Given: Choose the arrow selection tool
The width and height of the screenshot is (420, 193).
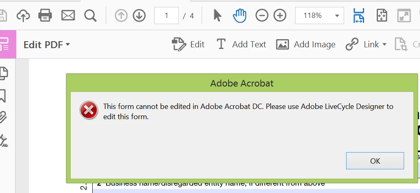Looking at the screenshot, I should point(218,15).
